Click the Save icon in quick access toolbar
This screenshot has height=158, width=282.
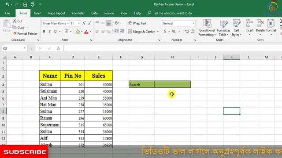point(25,4)
